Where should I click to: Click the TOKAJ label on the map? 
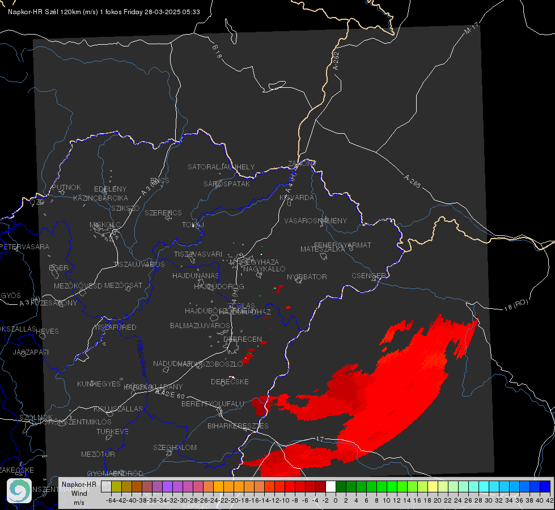point(193,225)
